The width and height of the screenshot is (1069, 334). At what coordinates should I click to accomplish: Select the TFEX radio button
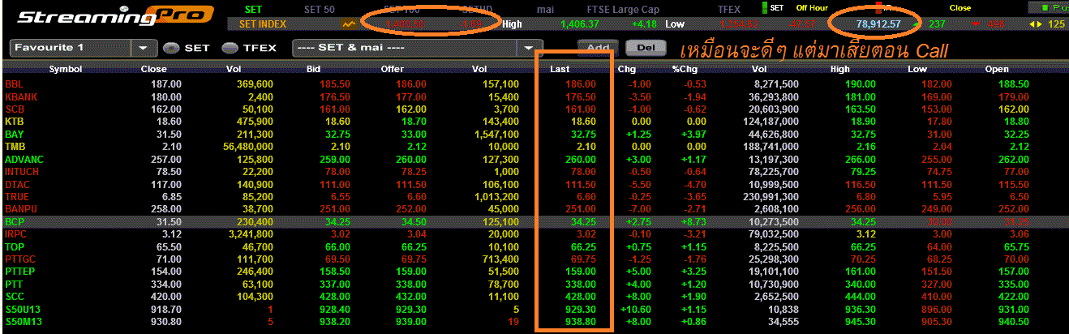[230, 48]
